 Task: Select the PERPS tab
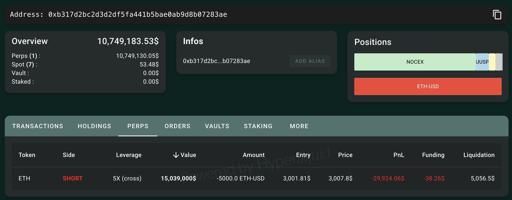[x=138, y=126]
